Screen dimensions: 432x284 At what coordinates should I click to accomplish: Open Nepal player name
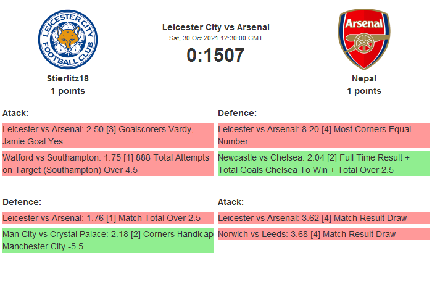click(x=363, y=78)
